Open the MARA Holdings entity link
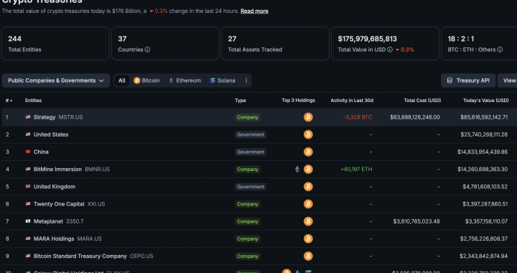 point(54,239)
